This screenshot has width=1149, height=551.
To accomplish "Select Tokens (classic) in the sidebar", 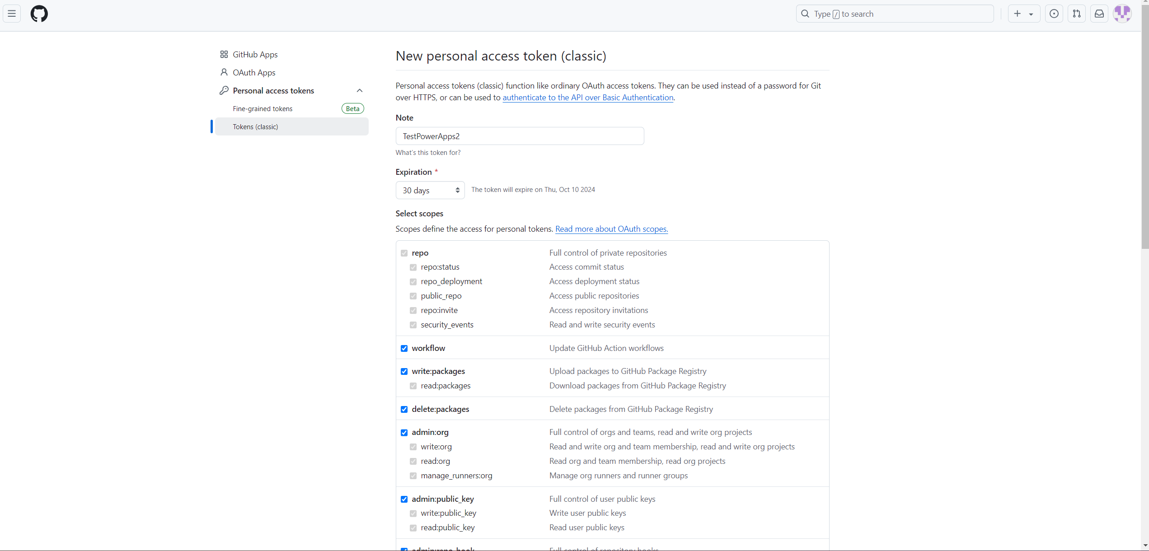I will [255, 126].
